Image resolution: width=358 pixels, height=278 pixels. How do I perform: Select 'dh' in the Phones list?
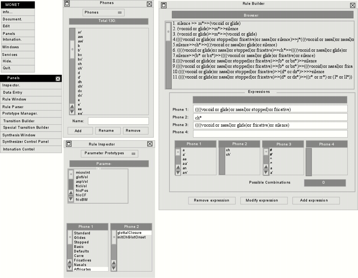pos(80,82)
